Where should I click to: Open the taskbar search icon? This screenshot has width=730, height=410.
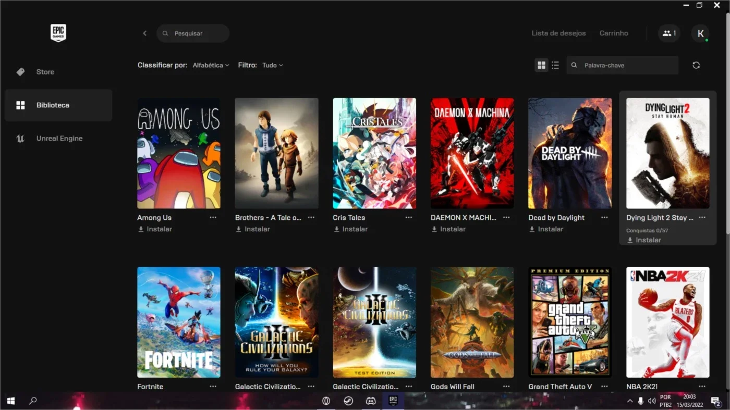(x=33, y=401)
